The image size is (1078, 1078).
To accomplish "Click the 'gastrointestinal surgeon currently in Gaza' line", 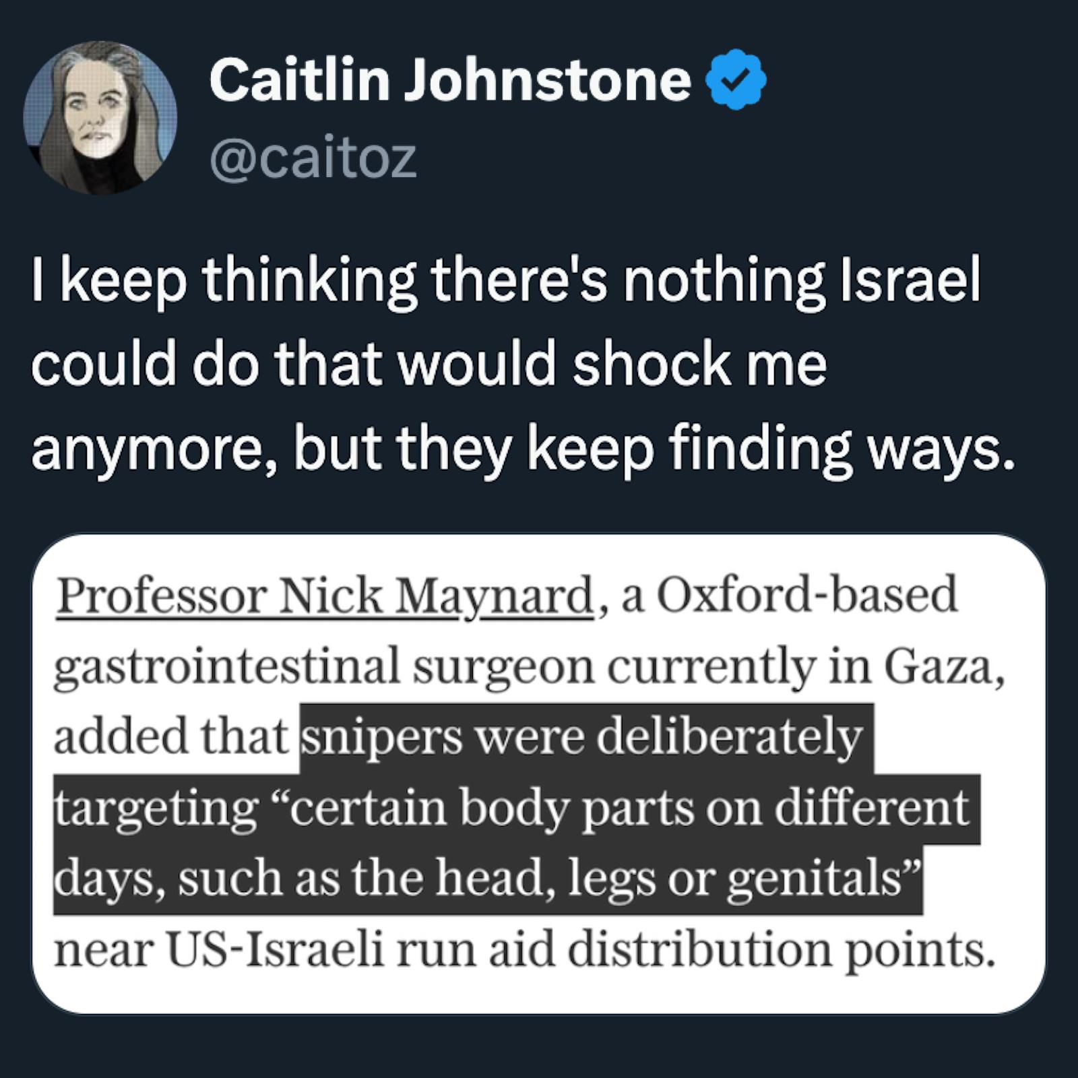I will (x=530, y=667).
